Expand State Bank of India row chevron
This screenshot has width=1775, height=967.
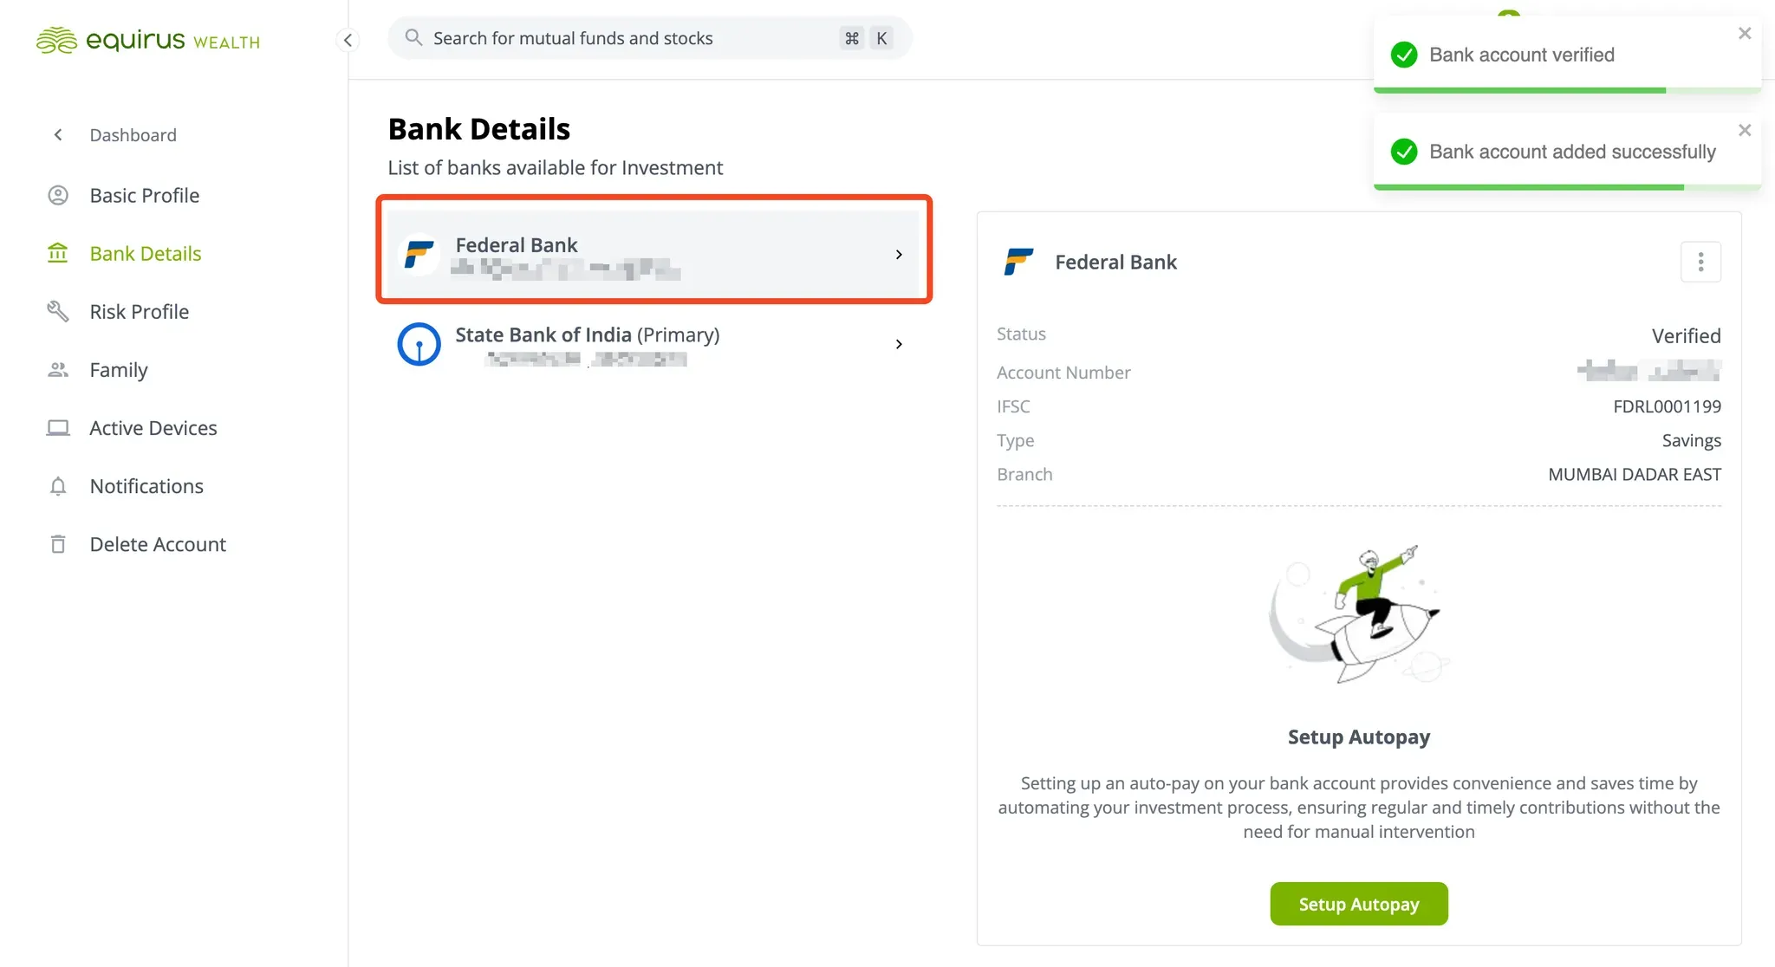(x=899, y=344)
